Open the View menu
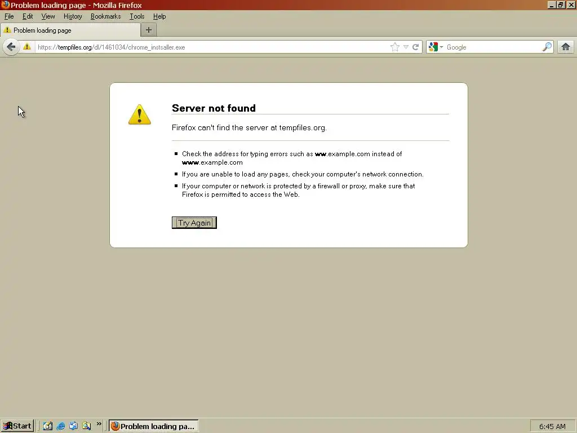The width and height of the screenshot is (577, 433). [x=48, y=16]
